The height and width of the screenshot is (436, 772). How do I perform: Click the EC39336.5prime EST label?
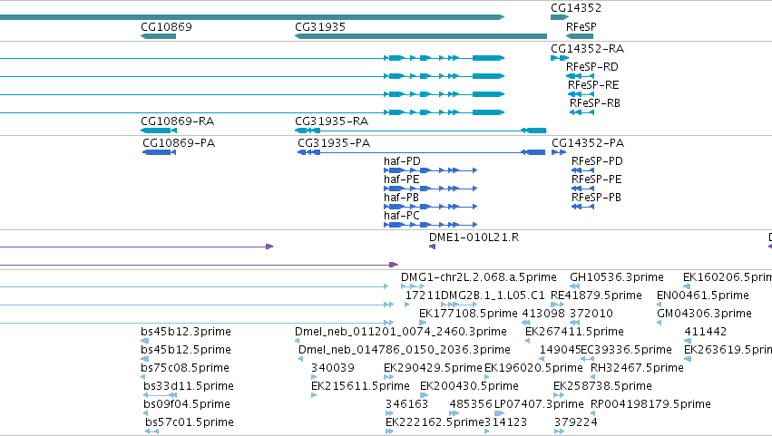coord(626,351)
